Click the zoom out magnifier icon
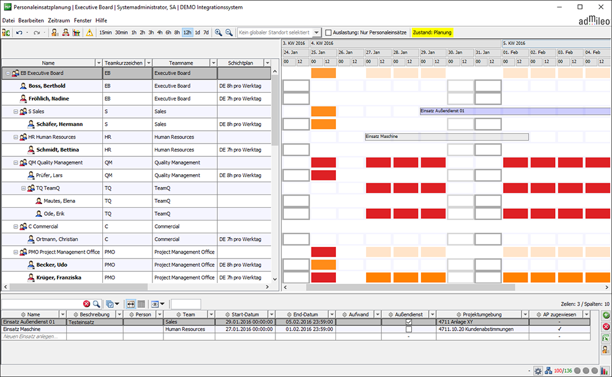 (x=229, y=33)
